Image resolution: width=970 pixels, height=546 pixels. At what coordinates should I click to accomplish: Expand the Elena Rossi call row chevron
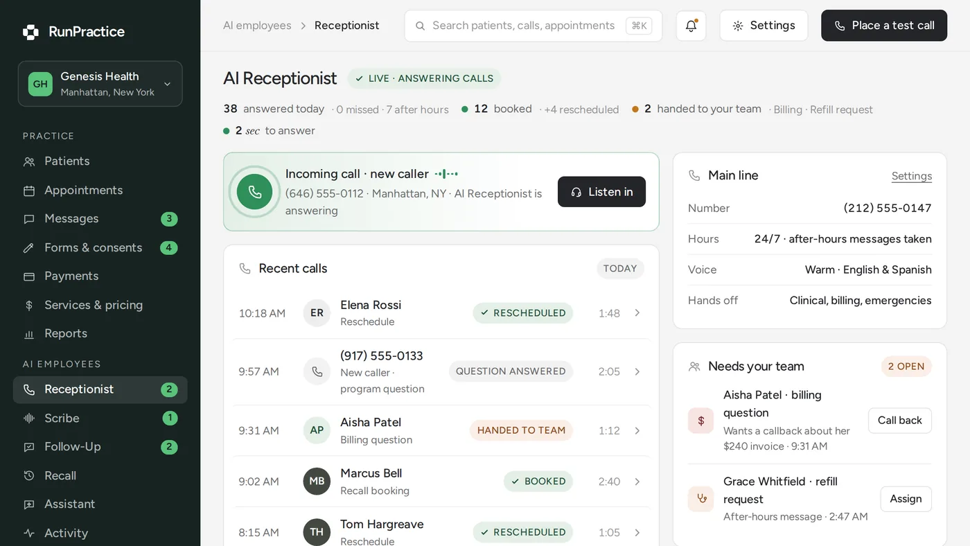[x=637, y=313]
